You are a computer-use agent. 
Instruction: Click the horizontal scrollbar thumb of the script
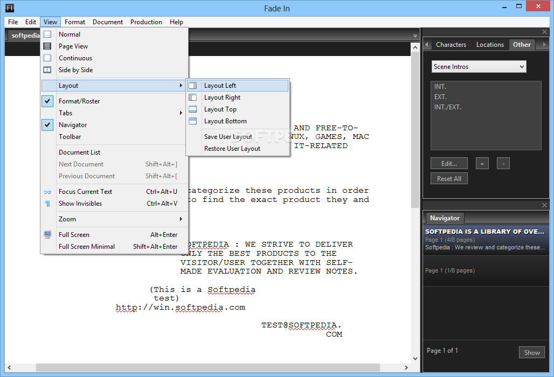[208, 367]
